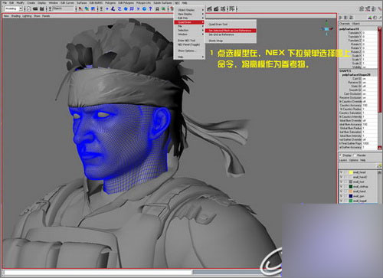
Task: Choose Set Selected Mesh as Live Reference
Action: pyautogui.click(x=231, y=31)
